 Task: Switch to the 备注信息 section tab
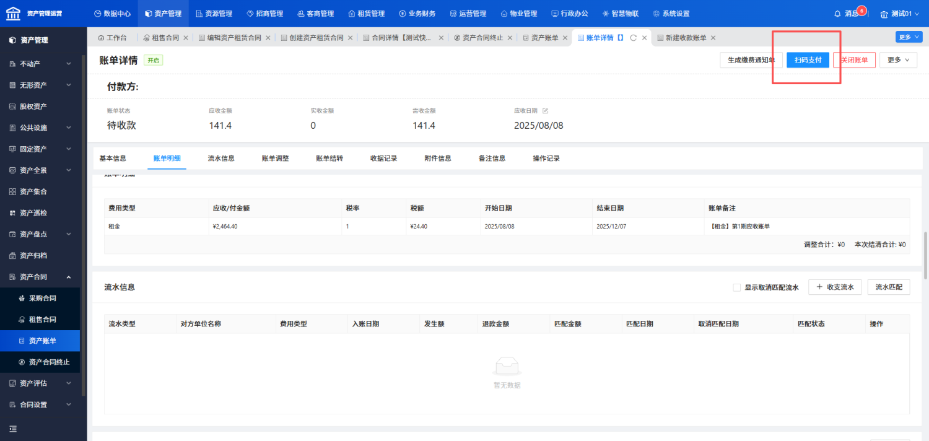click(x=492, y=159)
